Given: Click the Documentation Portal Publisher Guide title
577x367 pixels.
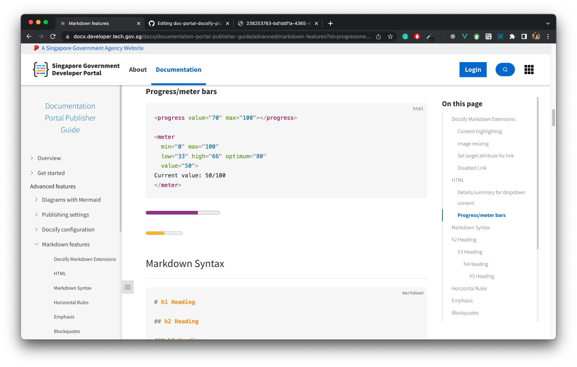Looking at the screenshot, I should click(x=70, y=118).
